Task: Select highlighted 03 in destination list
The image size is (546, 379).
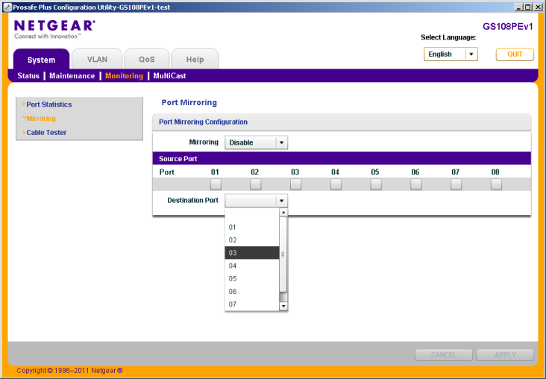Action: [252, 253]
